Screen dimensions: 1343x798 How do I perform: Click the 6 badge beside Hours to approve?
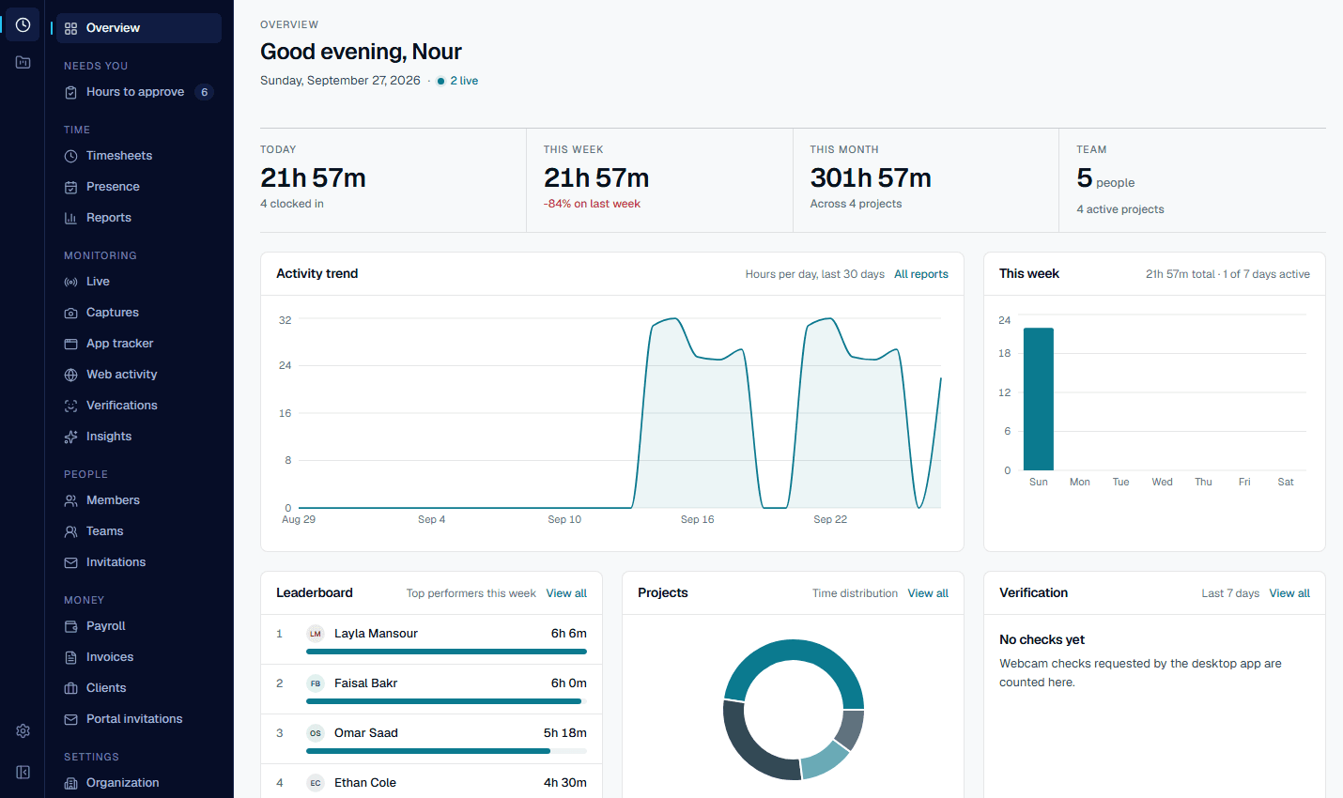(204, 92)
